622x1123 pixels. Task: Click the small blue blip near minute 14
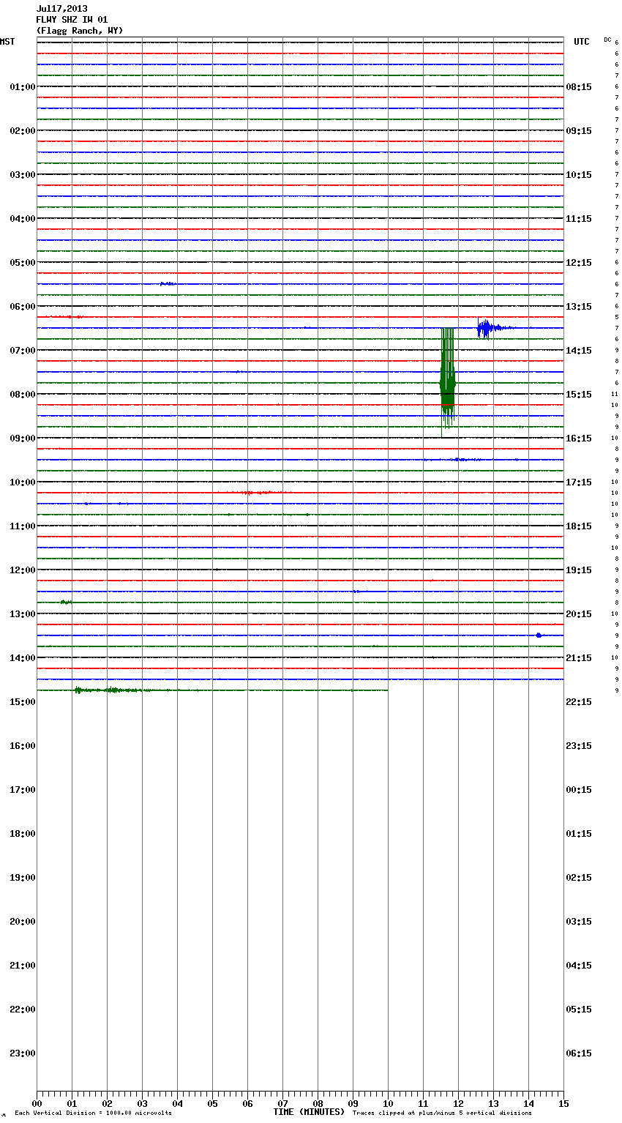click(x=539, y=635)
